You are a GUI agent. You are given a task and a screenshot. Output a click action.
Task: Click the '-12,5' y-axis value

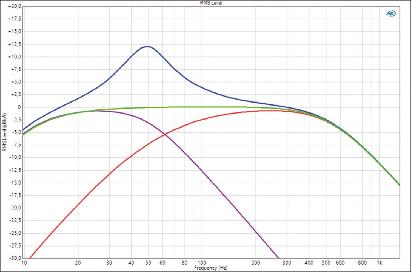pos(15,170)
